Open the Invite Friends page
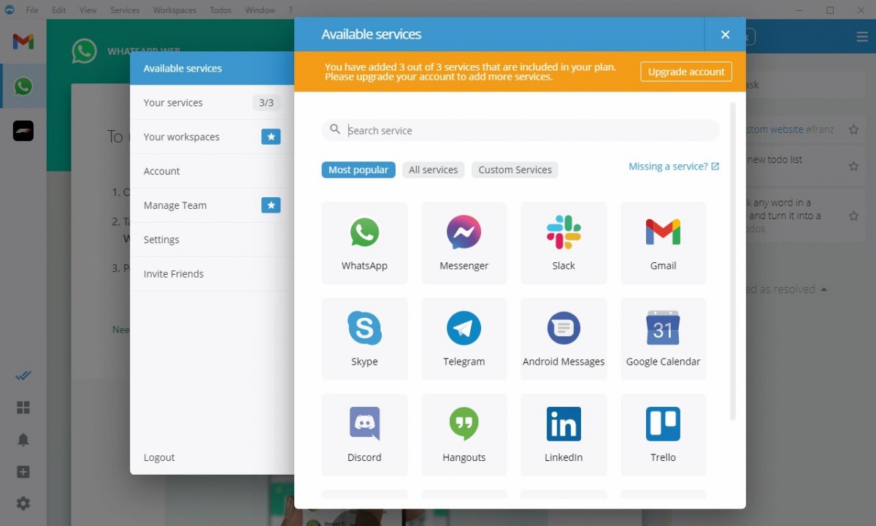876x526 pixels. 212,274
